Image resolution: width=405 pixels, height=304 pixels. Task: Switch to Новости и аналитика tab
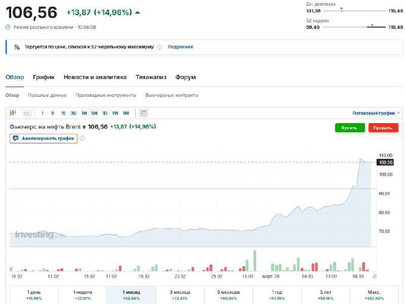click(x=95, y=77)
